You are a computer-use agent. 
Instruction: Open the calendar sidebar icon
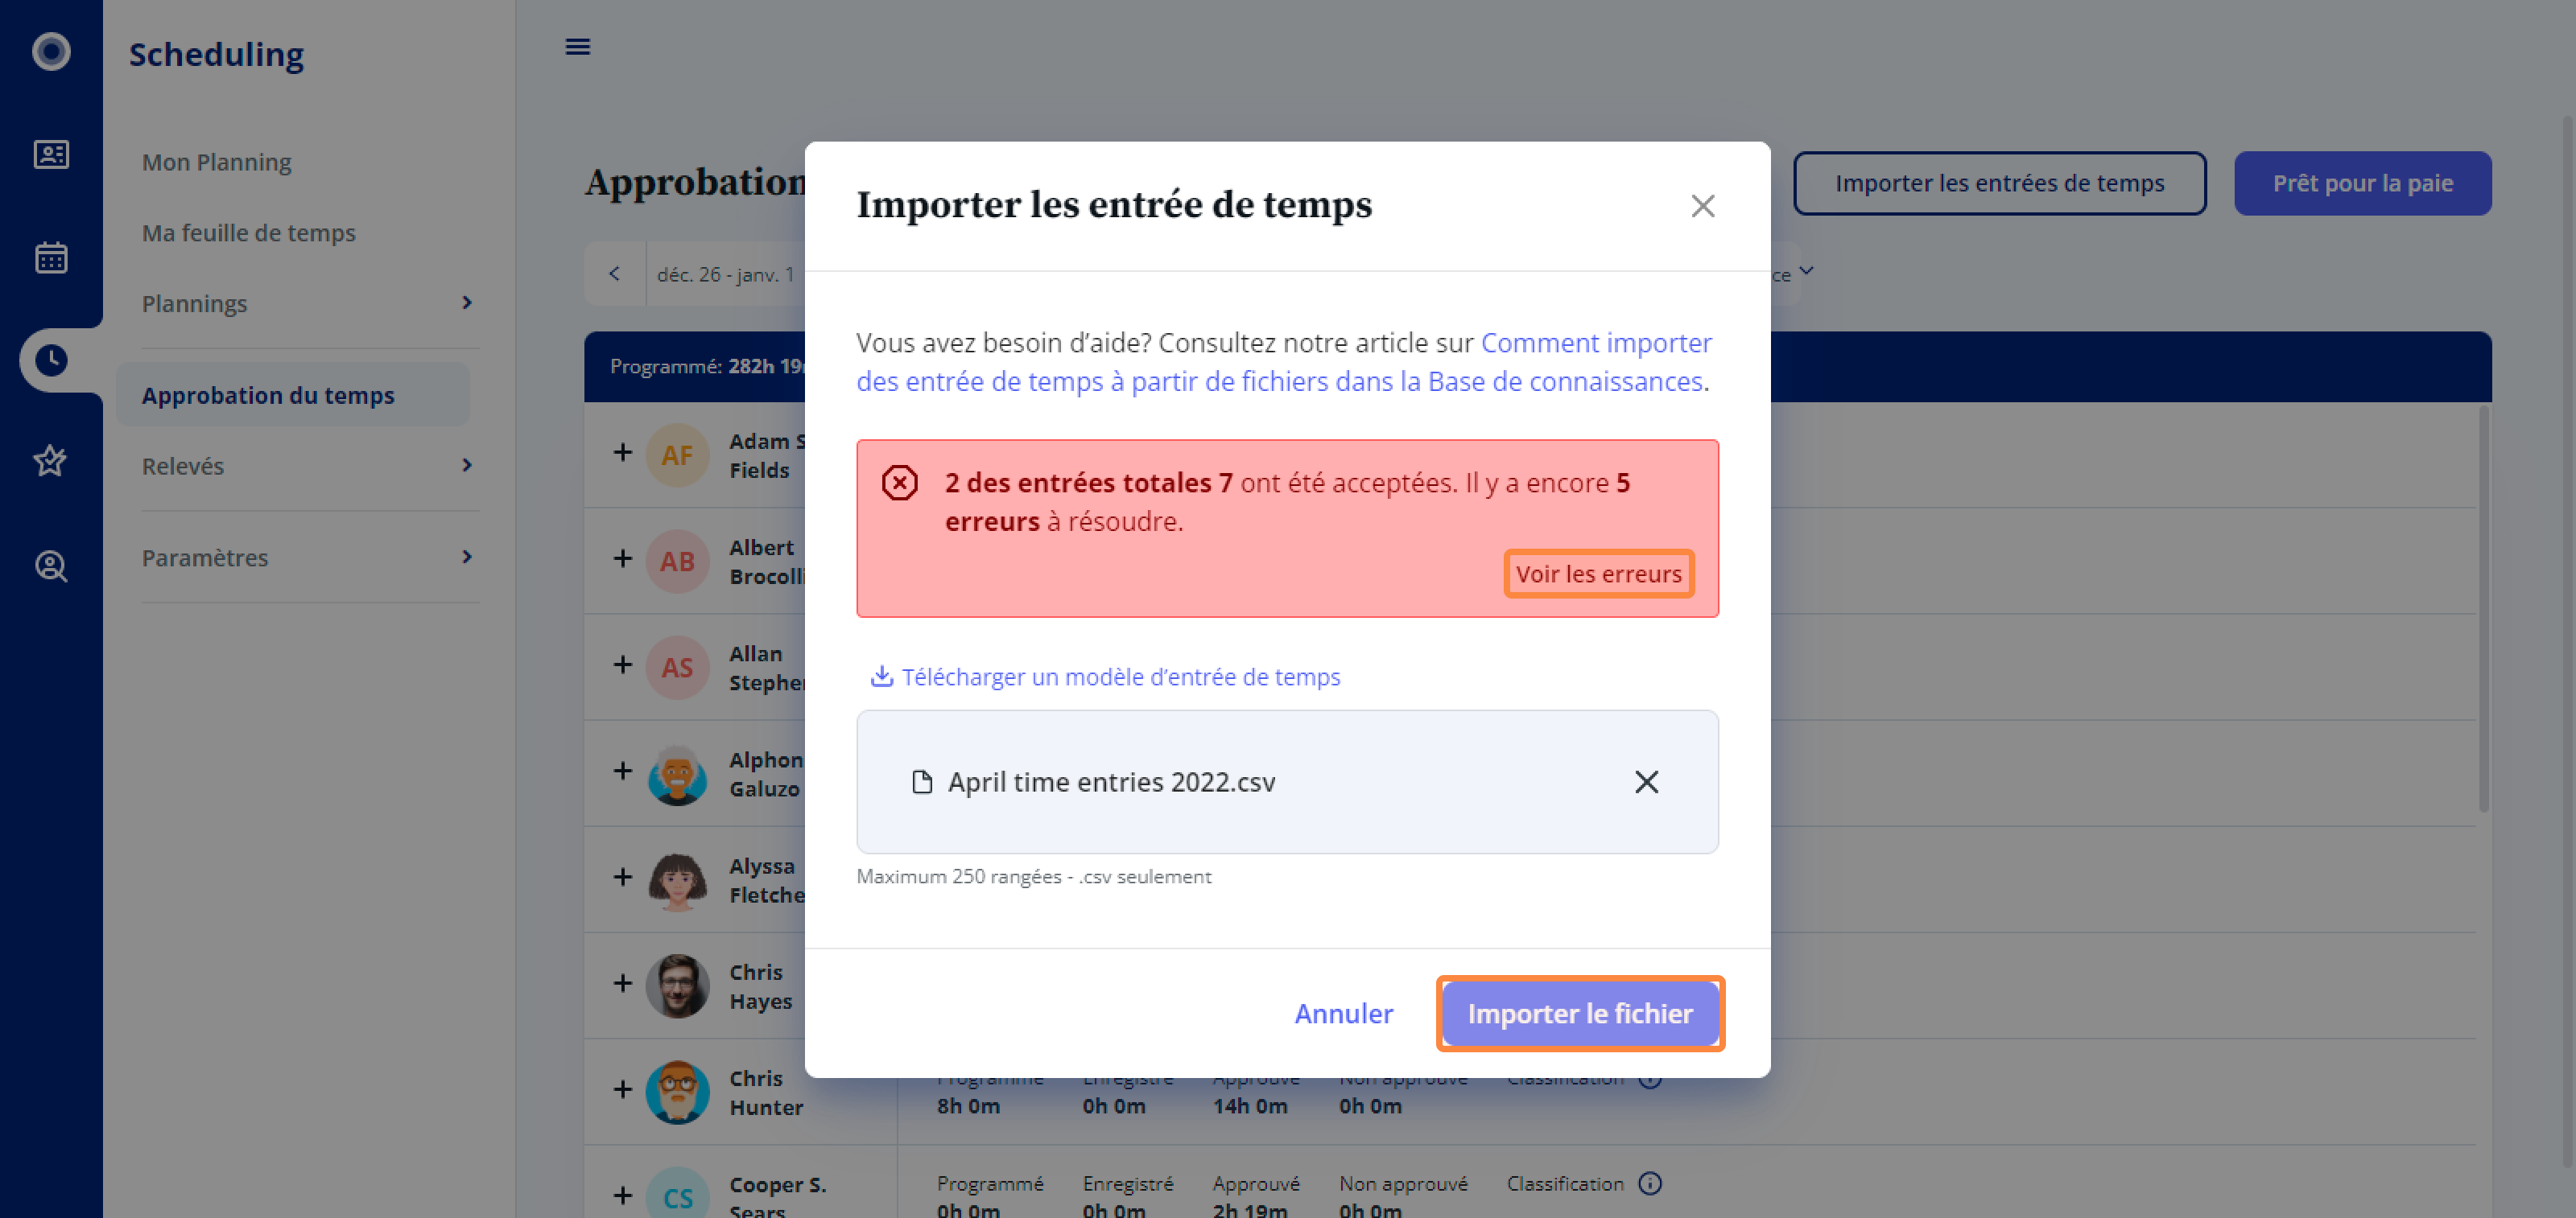51,257
